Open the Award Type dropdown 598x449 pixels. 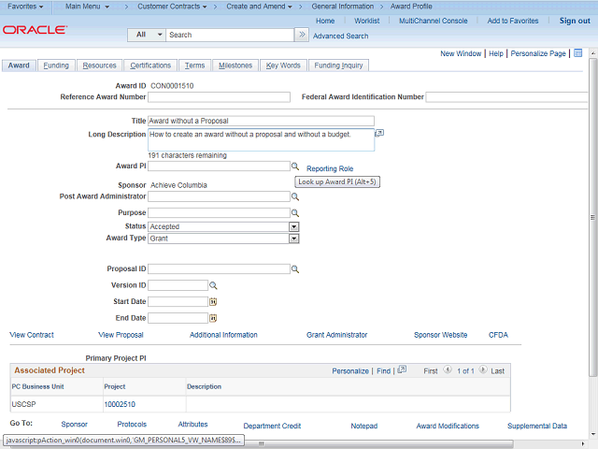(293, 239)
